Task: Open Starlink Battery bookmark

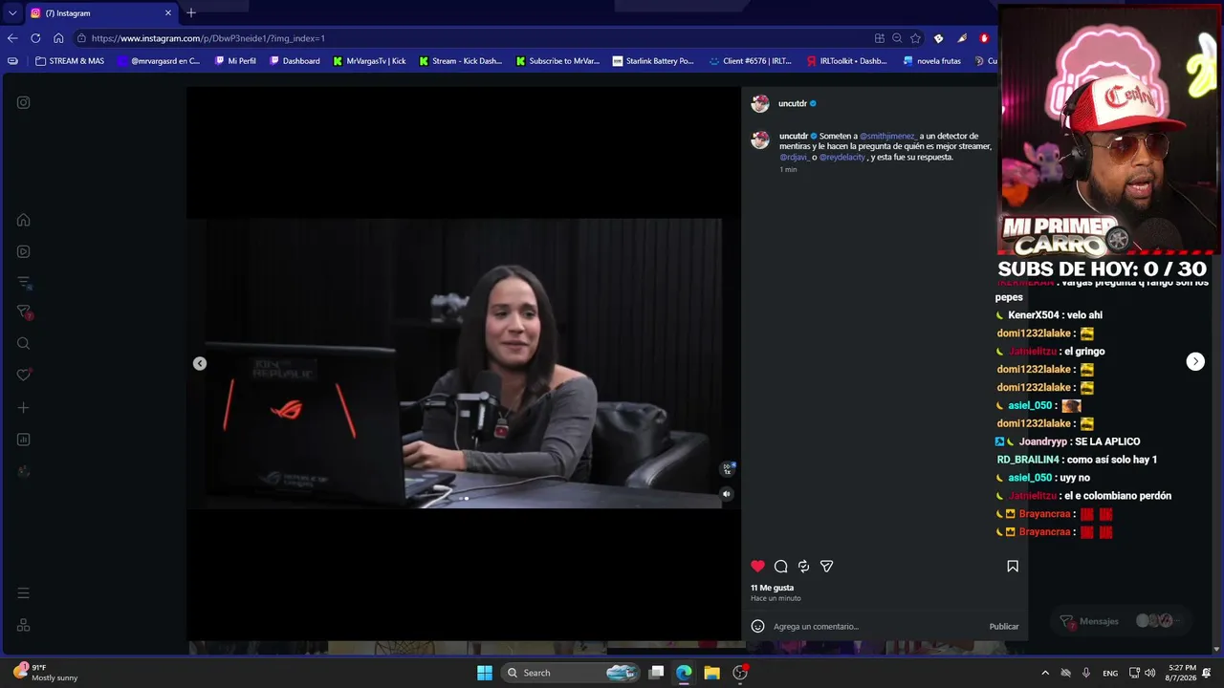Action: pos(653,61)
